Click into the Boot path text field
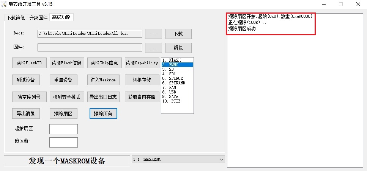367x171 pixels. [90, 34]
